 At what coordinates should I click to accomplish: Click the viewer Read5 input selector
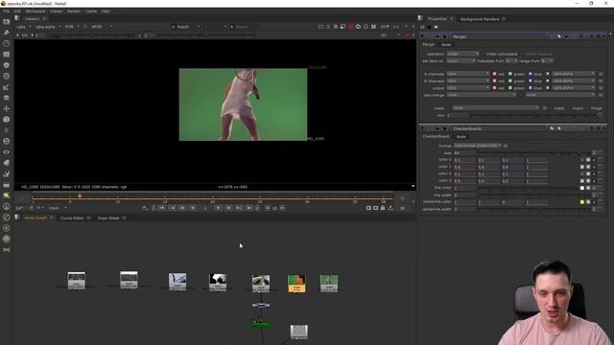[x=185, y=27]
